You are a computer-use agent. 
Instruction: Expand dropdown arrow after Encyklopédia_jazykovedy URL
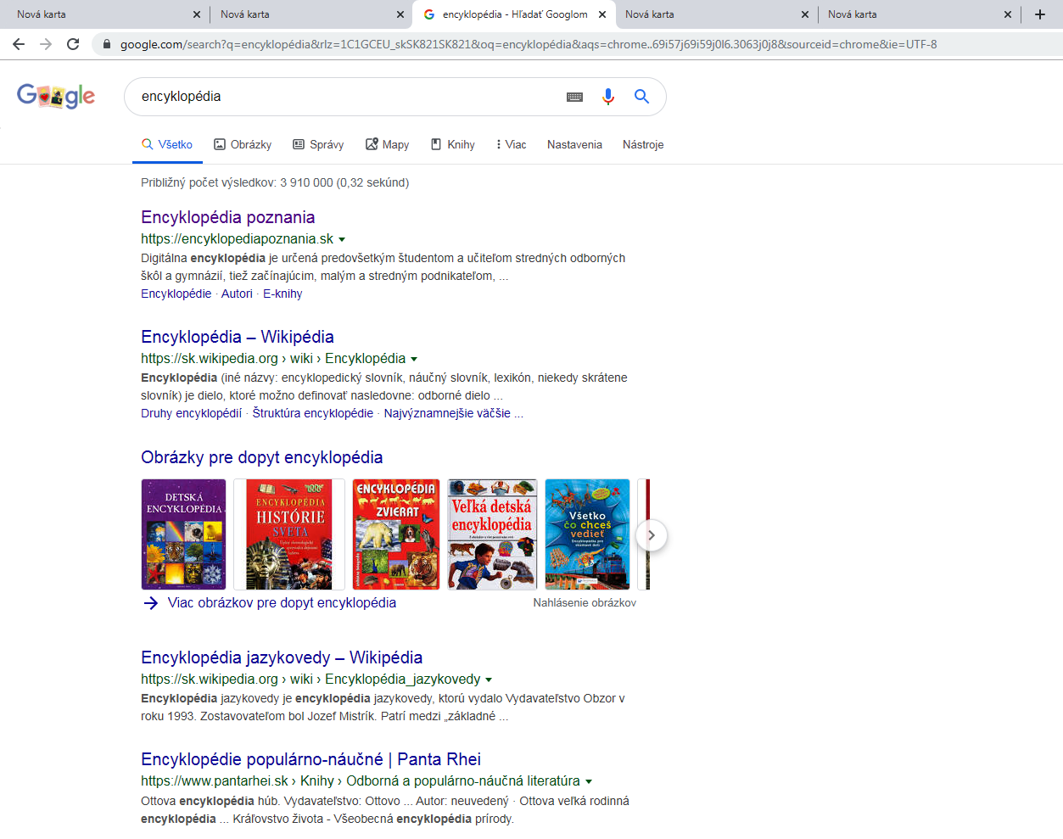(x=489, y=680)
